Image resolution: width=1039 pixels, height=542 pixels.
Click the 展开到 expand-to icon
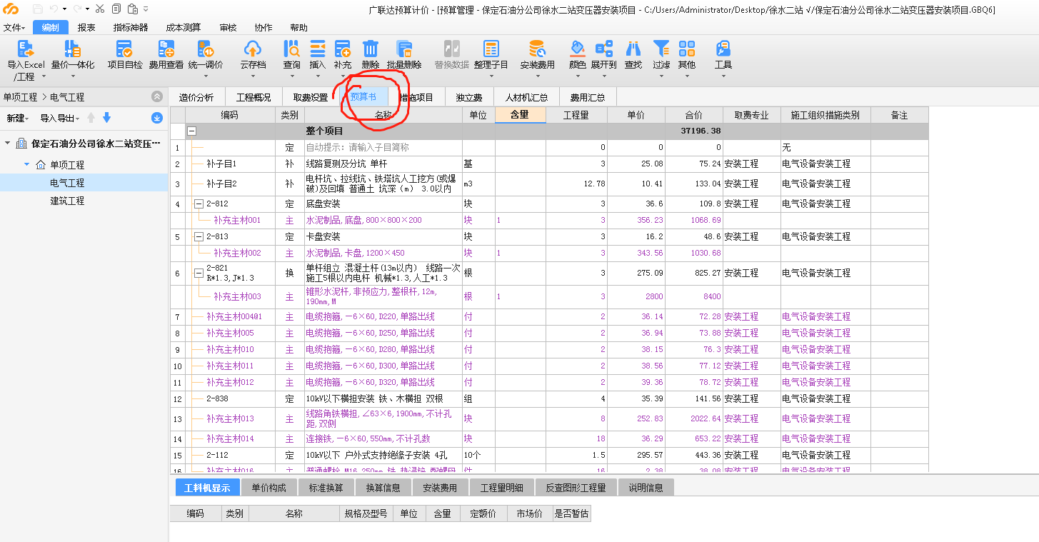point(604,49)
